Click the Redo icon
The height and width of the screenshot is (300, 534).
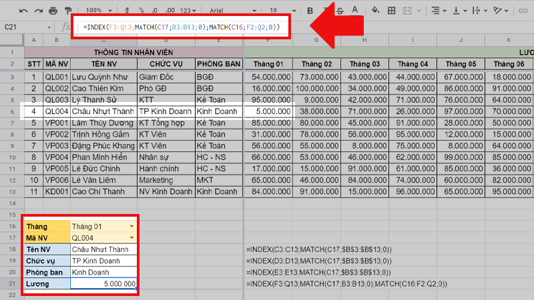[38, 11]
